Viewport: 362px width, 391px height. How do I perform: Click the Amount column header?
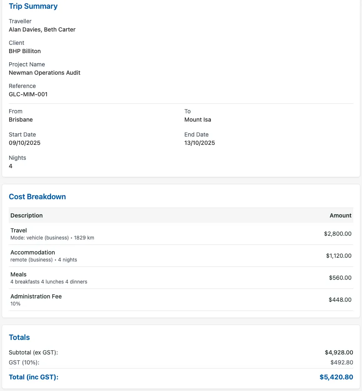[x=340, y=215]
